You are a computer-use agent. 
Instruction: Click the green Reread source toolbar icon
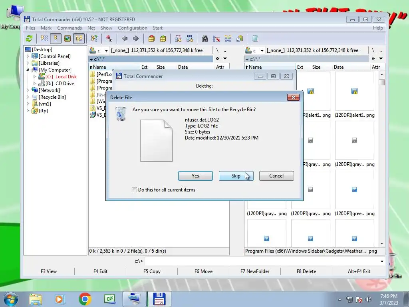click(29, 39)
